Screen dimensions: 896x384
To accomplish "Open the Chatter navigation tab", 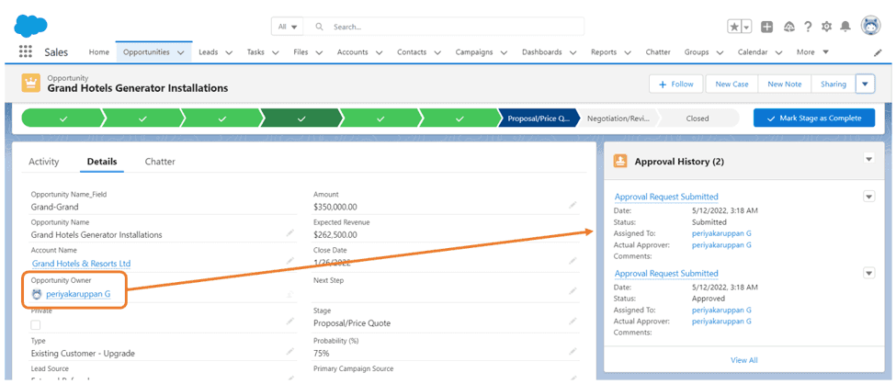I will [658, 52].
